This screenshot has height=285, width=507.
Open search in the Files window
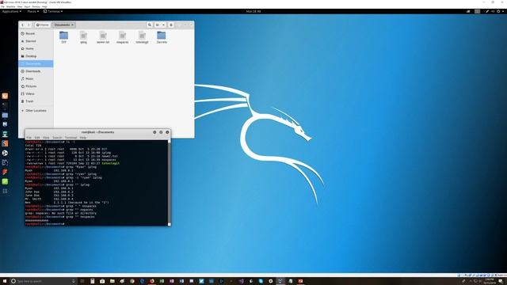coord(150,25)
